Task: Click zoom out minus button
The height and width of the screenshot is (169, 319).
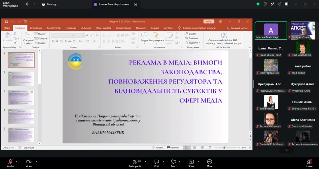Action: [x=216, y=147]
